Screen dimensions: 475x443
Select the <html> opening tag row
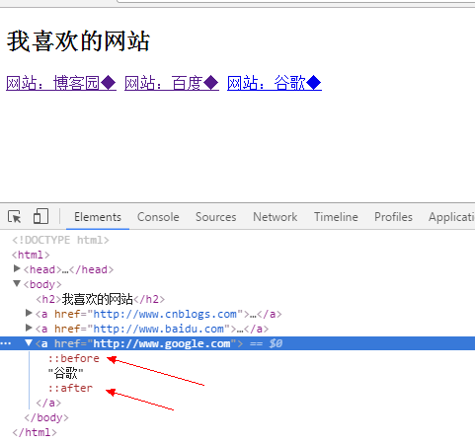[31, 255]
